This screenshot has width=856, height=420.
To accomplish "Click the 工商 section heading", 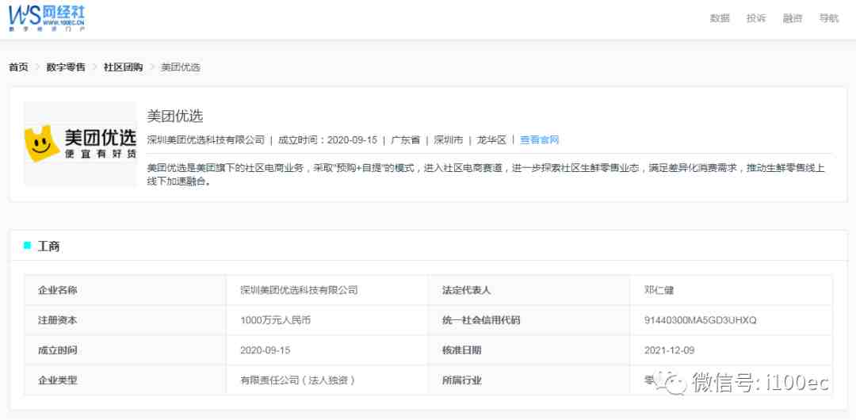I will click(48, 246).
